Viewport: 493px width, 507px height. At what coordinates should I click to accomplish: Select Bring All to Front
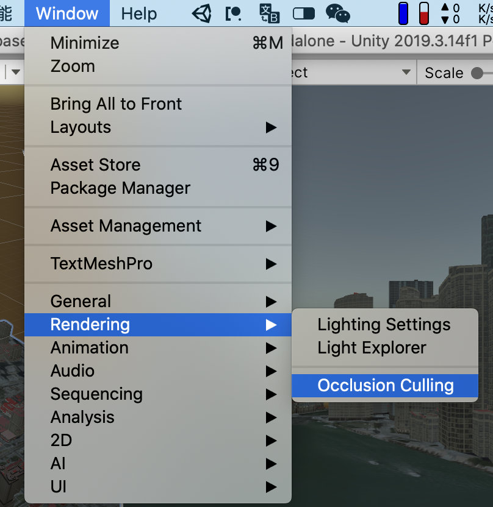point(158,104)
